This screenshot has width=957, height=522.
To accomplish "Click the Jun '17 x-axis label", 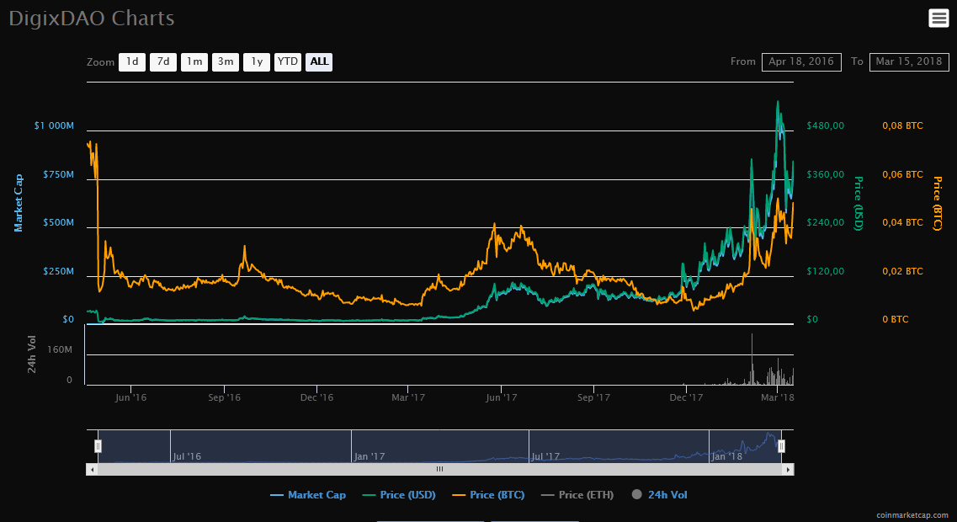I will 501,397.
